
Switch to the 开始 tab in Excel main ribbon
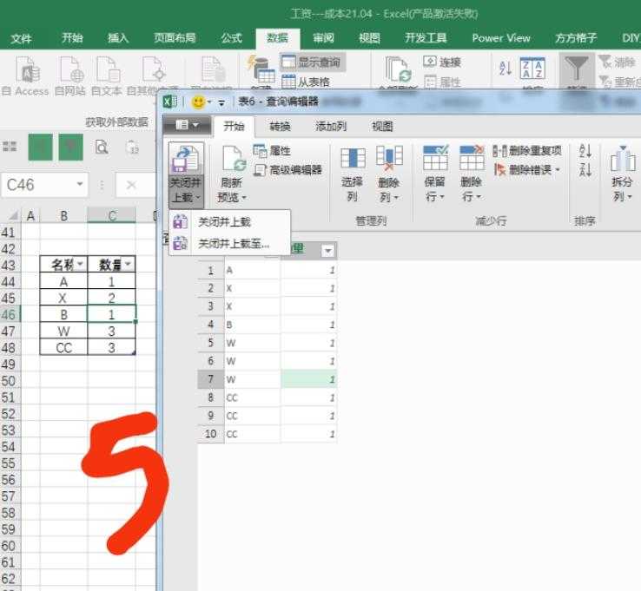click(x=72, y=38)
